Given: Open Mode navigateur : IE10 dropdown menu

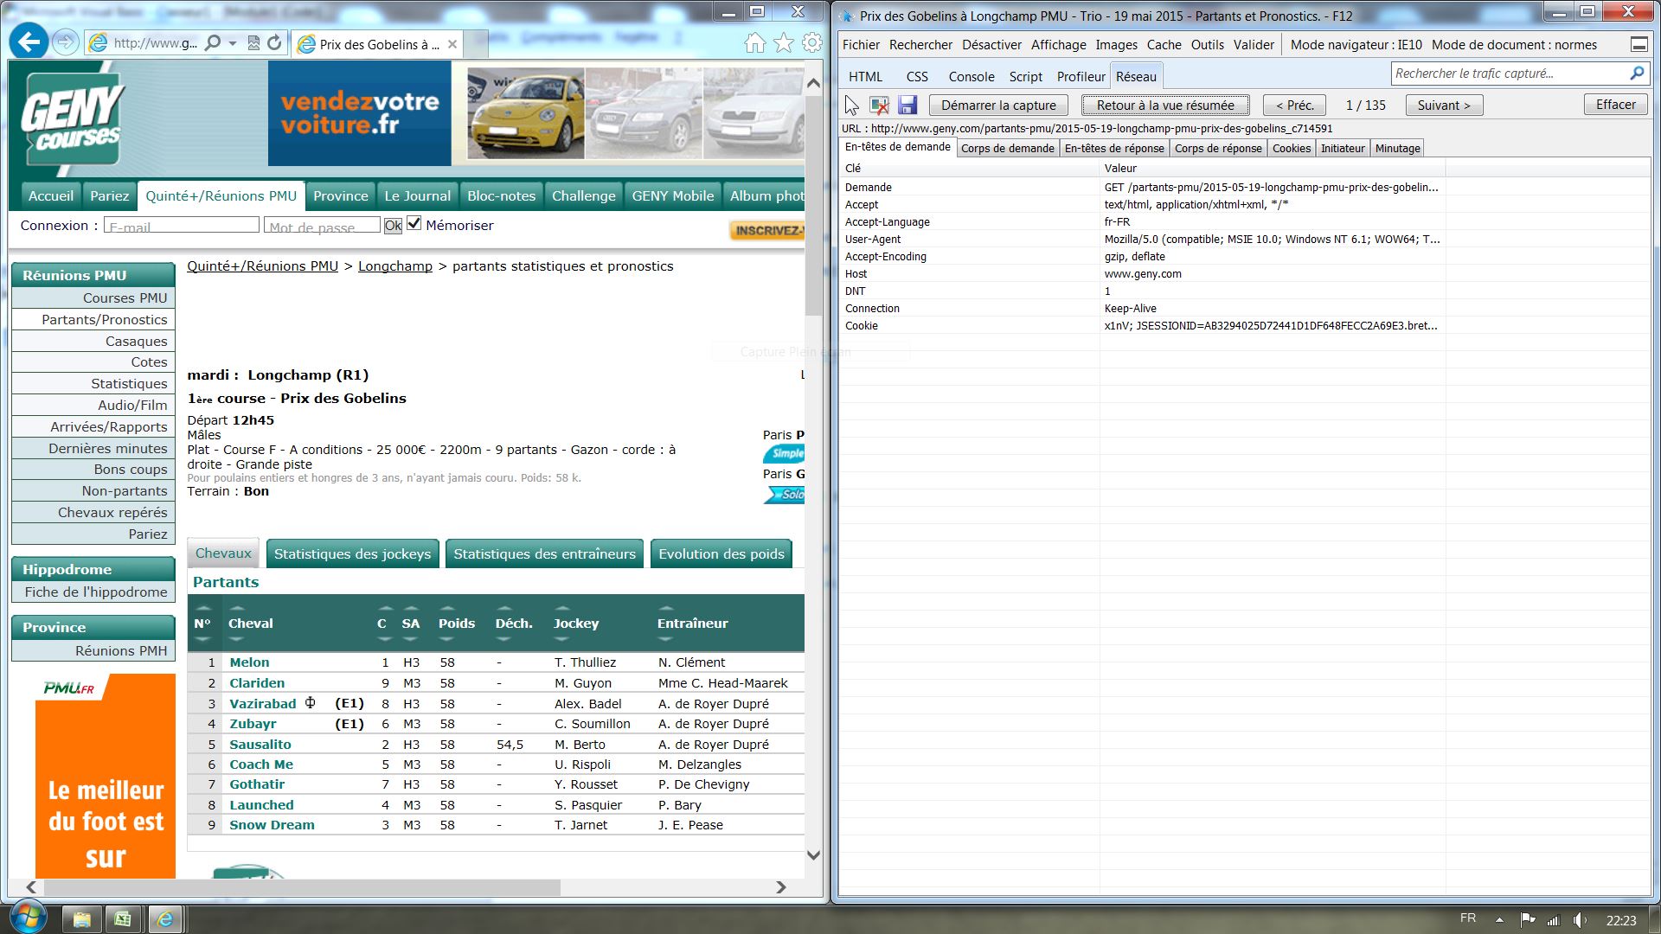Looking at the screenshot, I should point(1356,45).
